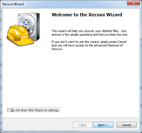Go forward with the Next > button

pyautogui.click(x=103, y=125)
